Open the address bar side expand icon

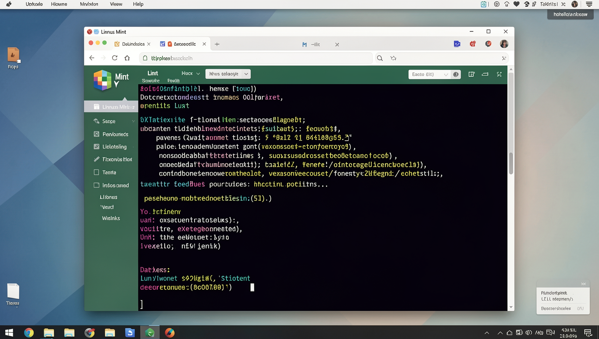[504, 58]
